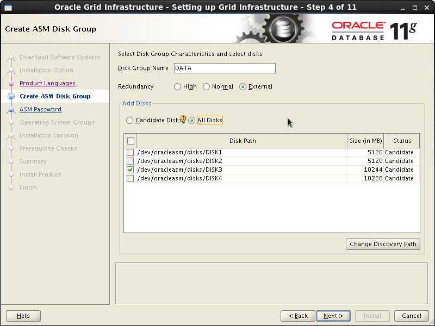Select the /dev/oracleasm/disks/DISK2 path cell
The width and height of the screenshot is (435, 326).
pyautogui.click(x=241, y=161)
